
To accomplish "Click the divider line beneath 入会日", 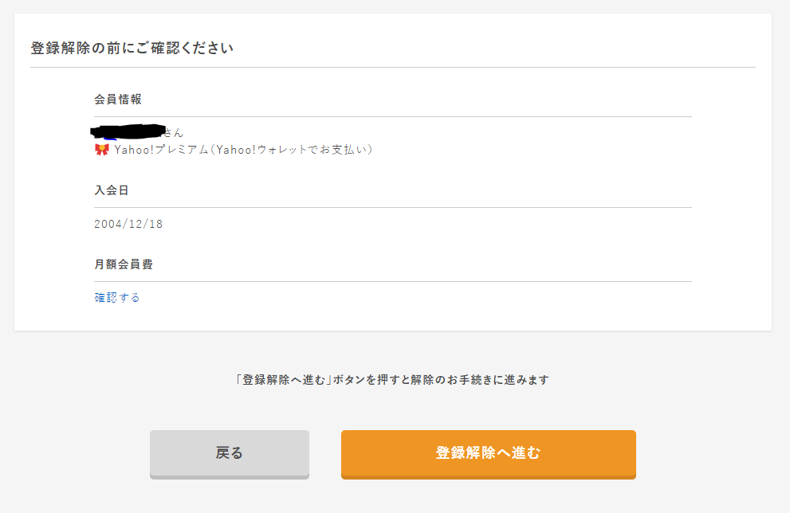I will pos(393,207).
